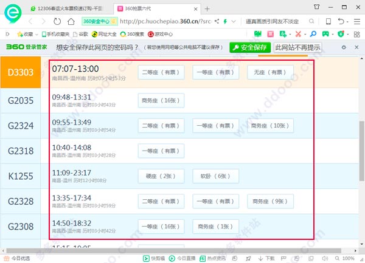Click the 100% zoom control
The width and height of the screenshot is (365, 263).
click(x=344, y=258)
